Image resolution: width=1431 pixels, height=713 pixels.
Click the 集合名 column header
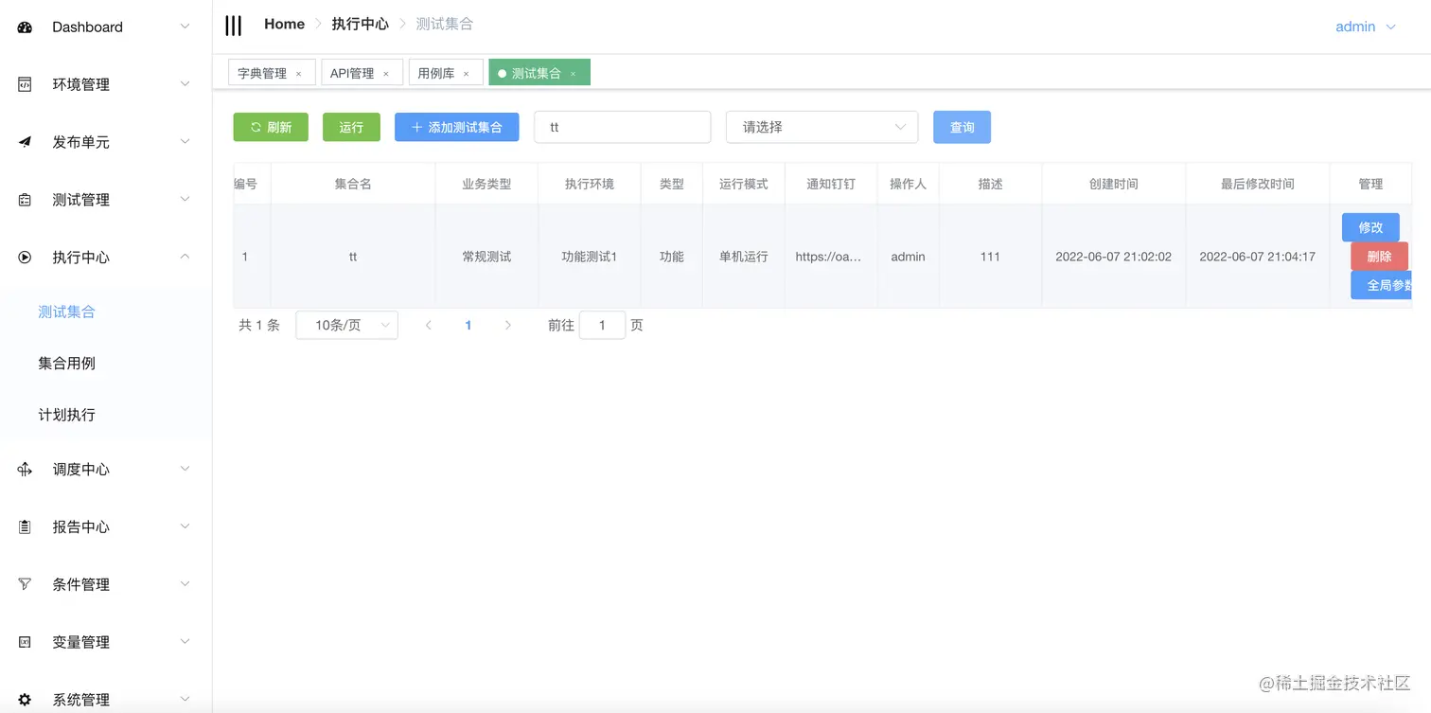click(x=353, y=184)
